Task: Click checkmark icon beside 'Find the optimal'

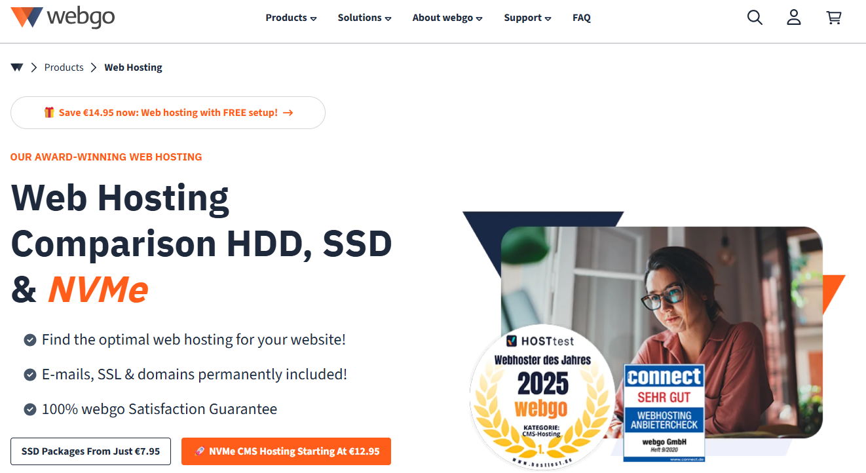Action: coord(29,340)
